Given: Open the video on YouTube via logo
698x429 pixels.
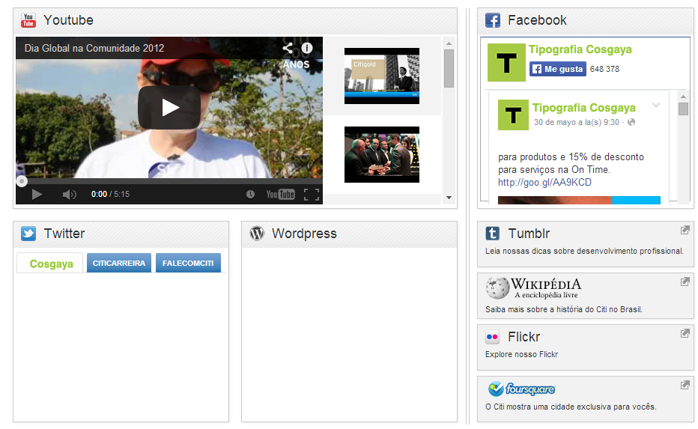Looking at the screenshot, I should coord(281,195).
